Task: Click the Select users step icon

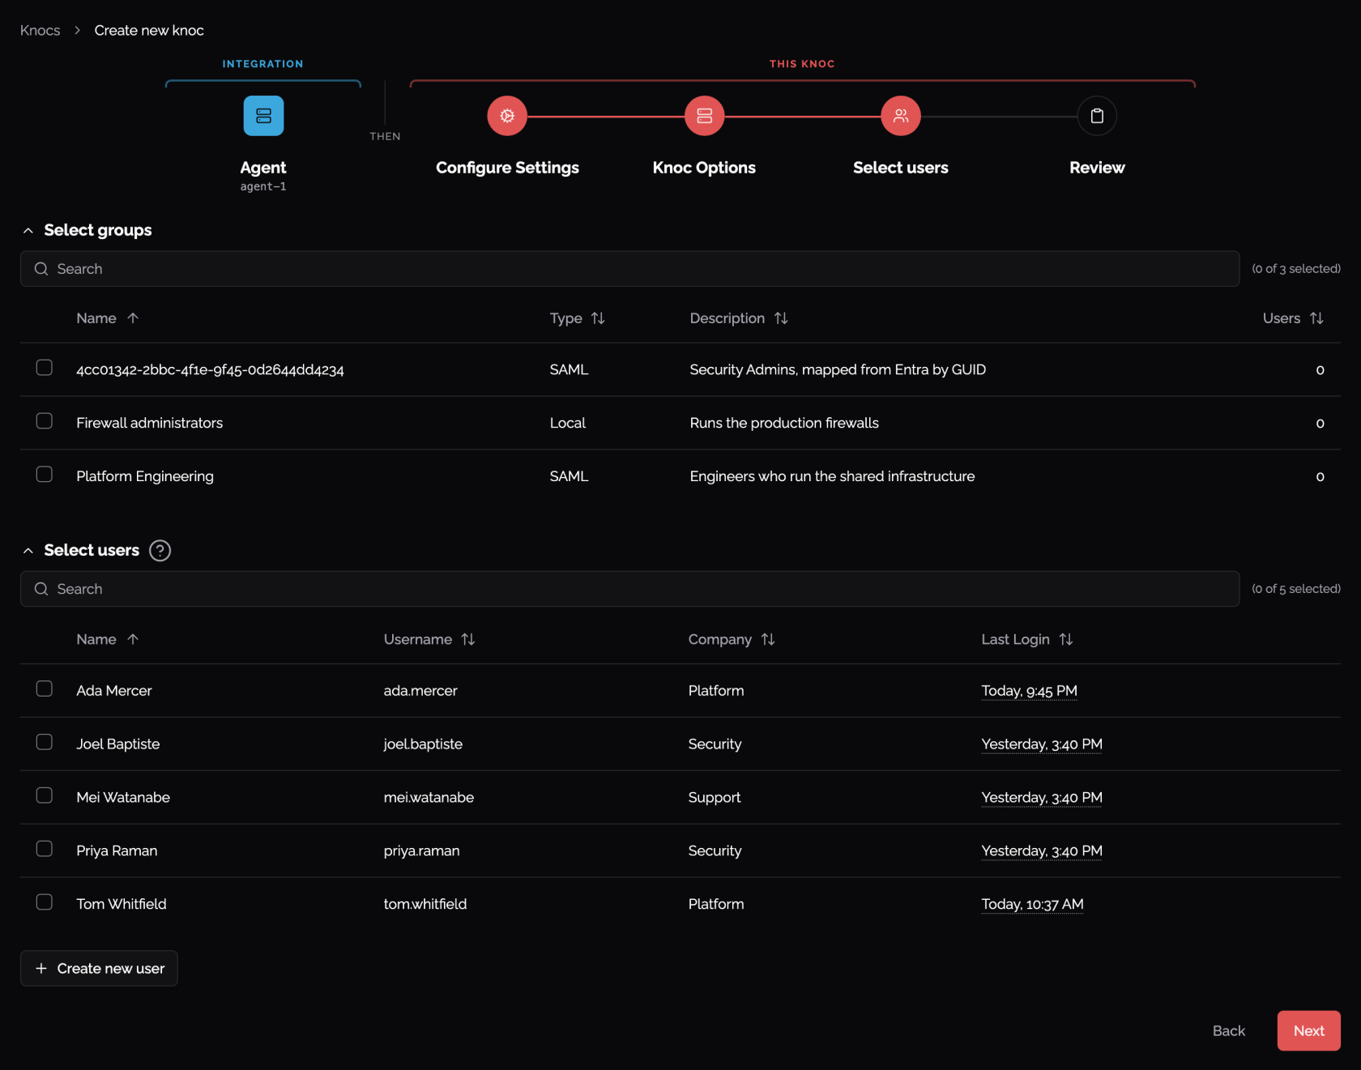Action: [901, 116]
